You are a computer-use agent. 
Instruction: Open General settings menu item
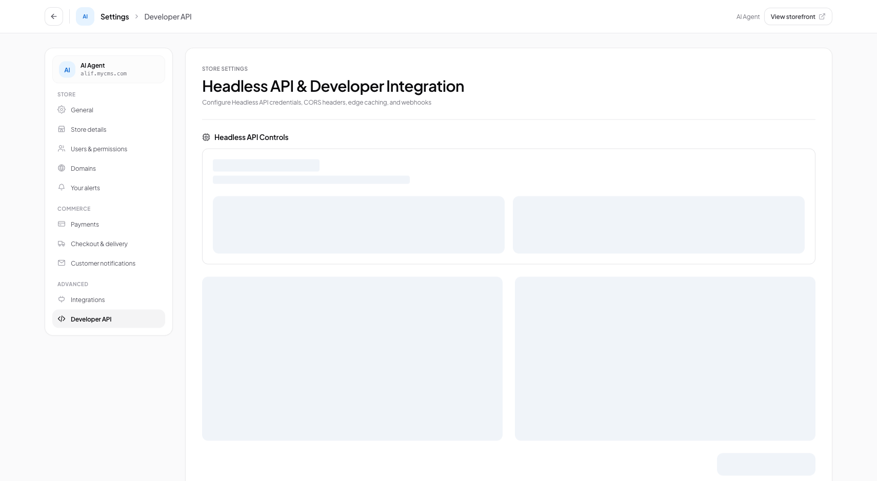tap(109, 110)
